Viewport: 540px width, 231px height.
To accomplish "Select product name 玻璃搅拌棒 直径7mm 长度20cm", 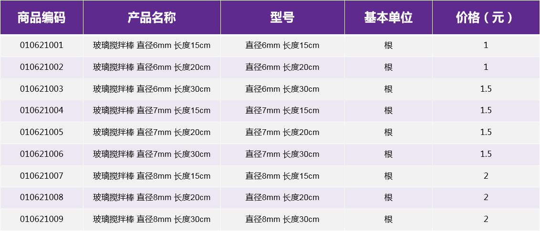I will 152,133.
